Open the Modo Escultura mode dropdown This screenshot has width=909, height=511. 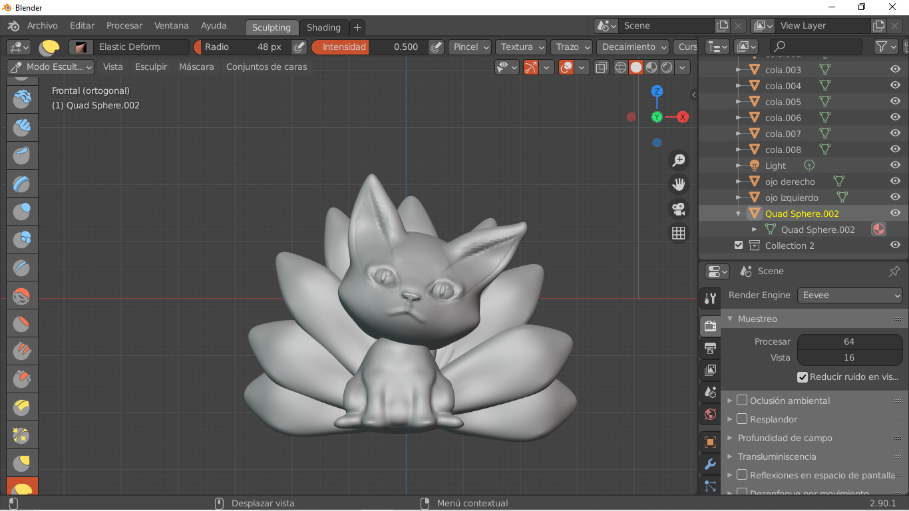click(51, 67)
